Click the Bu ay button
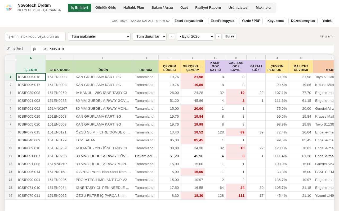Screen dimensions: 339x211 point(230,36)
